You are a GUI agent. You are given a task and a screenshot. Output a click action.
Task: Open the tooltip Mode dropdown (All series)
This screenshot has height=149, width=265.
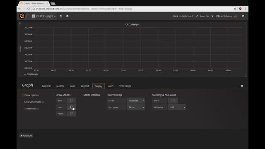136,101
